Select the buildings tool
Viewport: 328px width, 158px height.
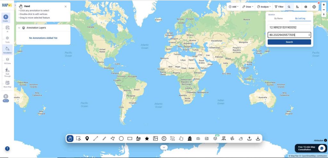pyautogui.click(x=190, y=138)
